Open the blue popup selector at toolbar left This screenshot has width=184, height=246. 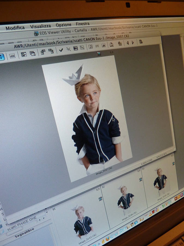[x=2, y=57]
